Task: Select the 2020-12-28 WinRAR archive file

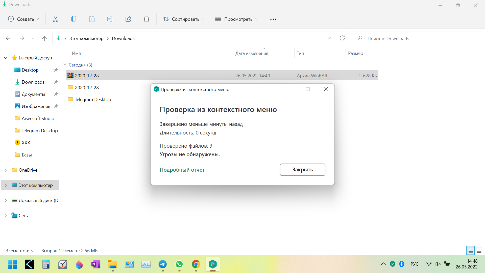Action: (222, 76)
